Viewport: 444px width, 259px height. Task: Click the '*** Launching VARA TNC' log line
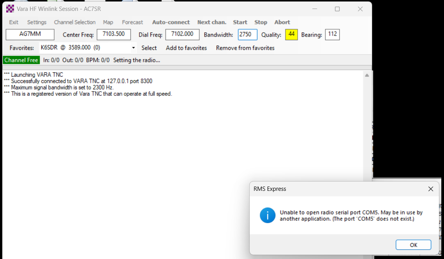(33, 75)
